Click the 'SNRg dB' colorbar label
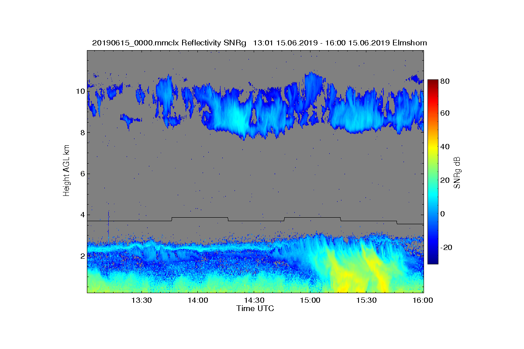 457,172
